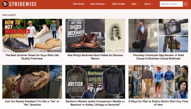Open the summer shoes article thumbnail

[x=32, y=36]
